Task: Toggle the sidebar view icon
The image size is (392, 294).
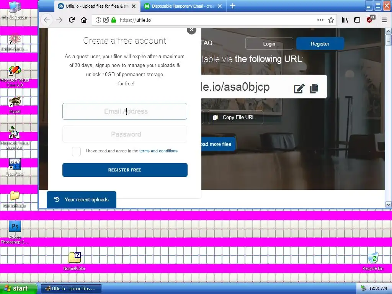Action: (357, 20)
